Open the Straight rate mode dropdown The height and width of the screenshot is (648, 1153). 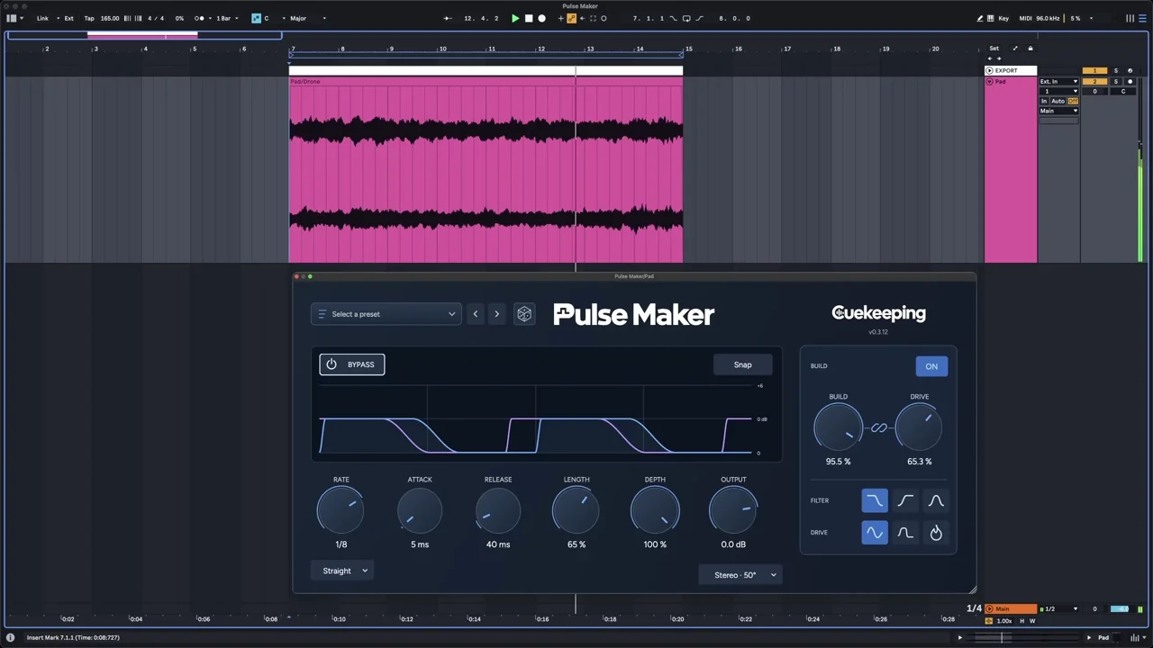tap(342, 571)
